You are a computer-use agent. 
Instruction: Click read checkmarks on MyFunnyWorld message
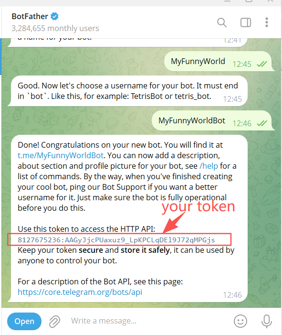pyautogui.click(x=262, y=64)
